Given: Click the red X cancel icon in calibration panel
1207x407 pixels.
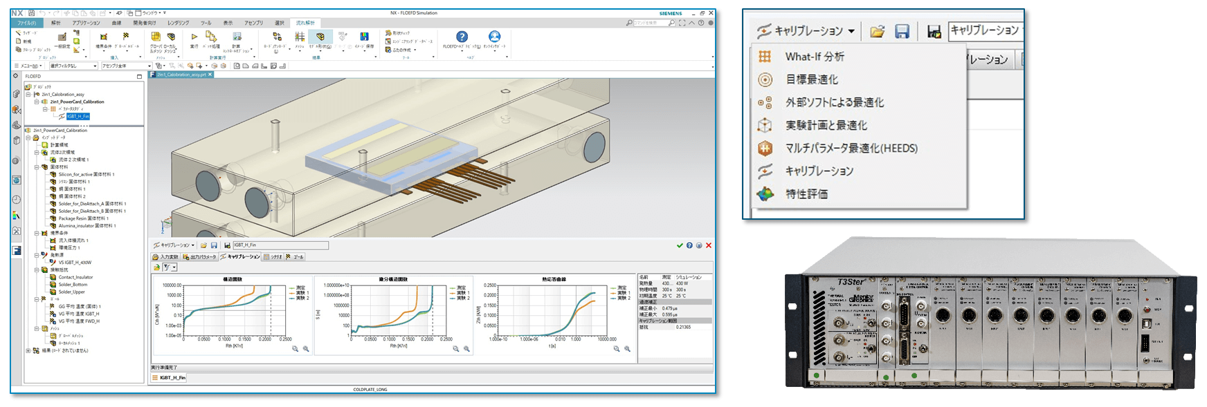Looking at the screenshot, I should (x=709, y=245).
